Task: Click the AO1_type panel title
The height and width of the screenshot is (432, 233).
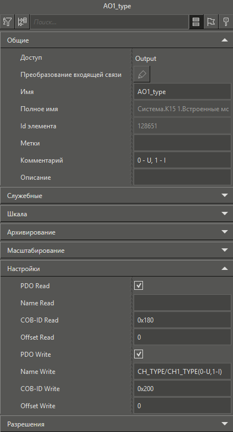Action: 117,6
